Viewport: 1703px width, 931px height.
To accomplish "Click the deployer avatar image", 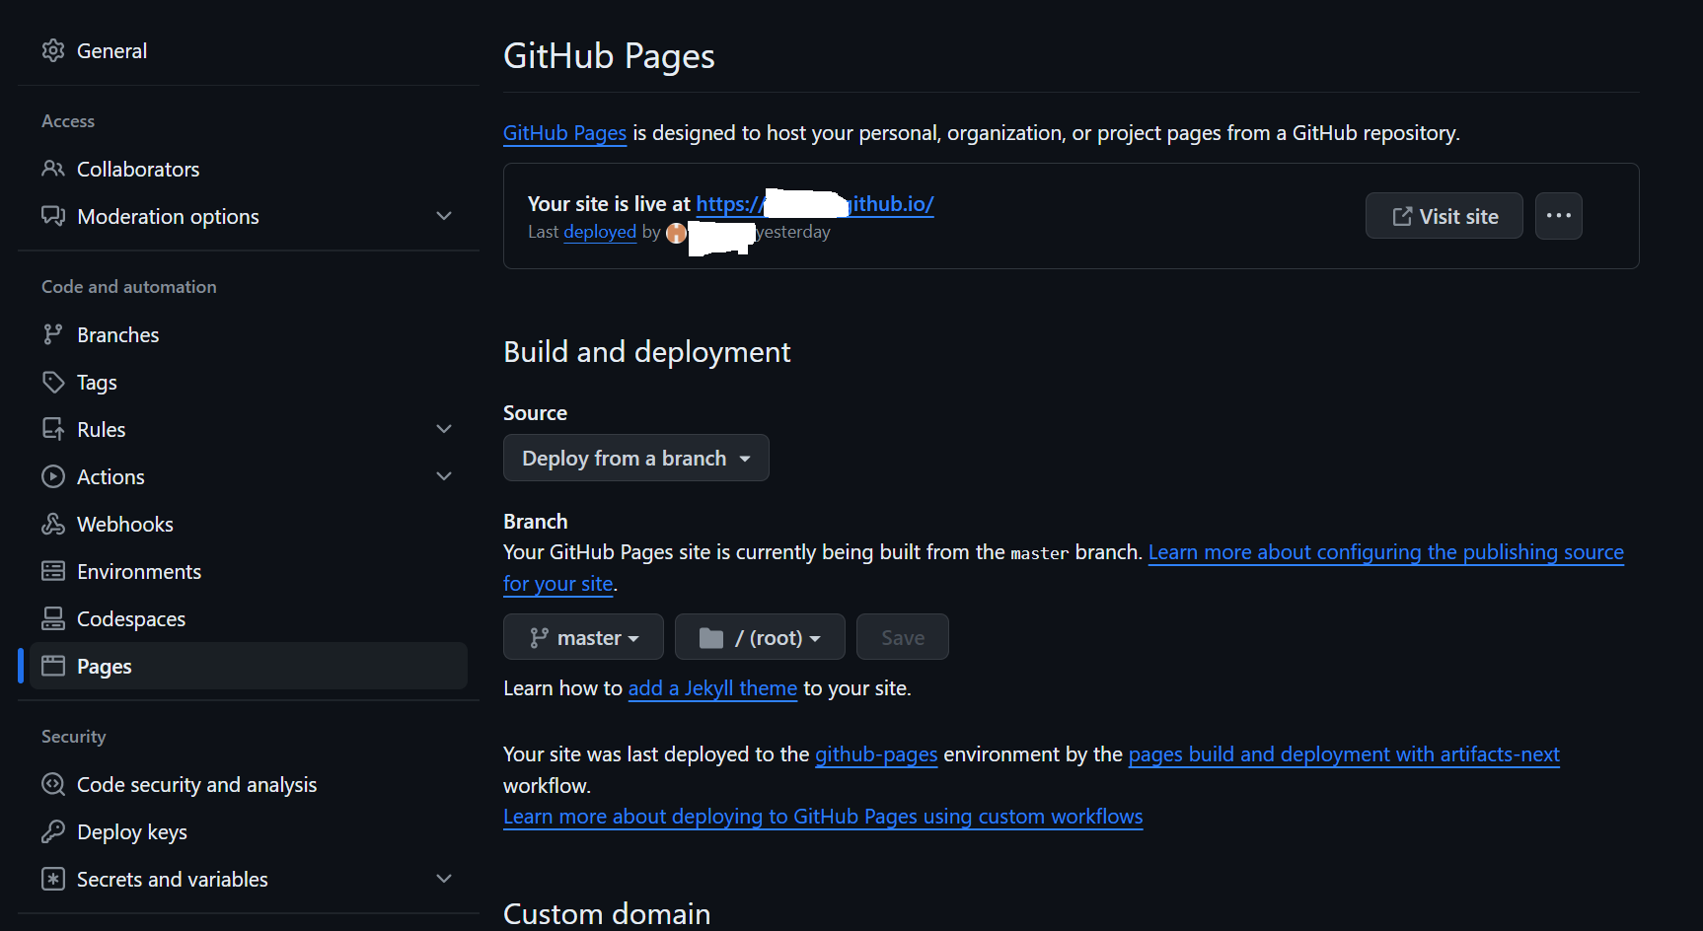I will [677, 233].
